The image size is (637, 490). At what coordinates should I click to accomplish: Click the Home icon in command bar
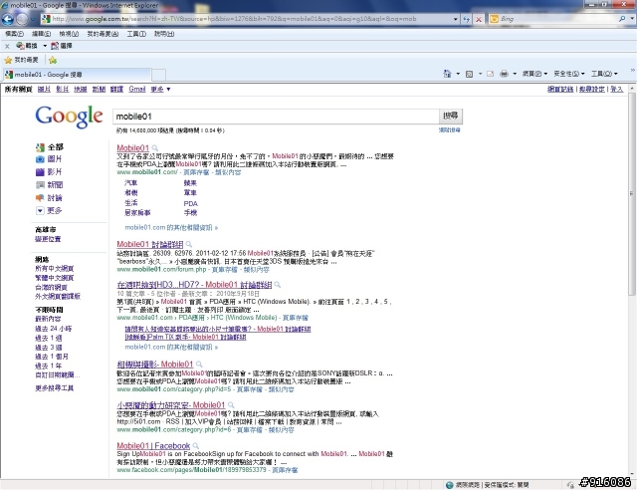pos(447,74)
